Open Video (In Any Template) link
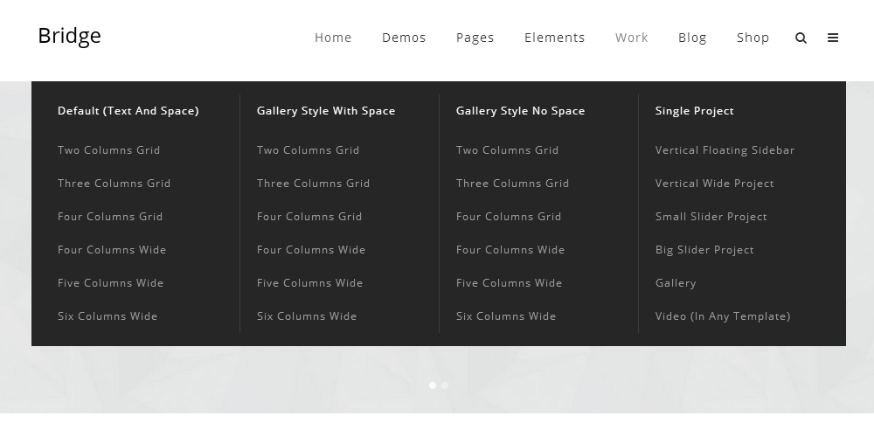The width and height of the screenshot is (874, 437). (x=723, y=316)
